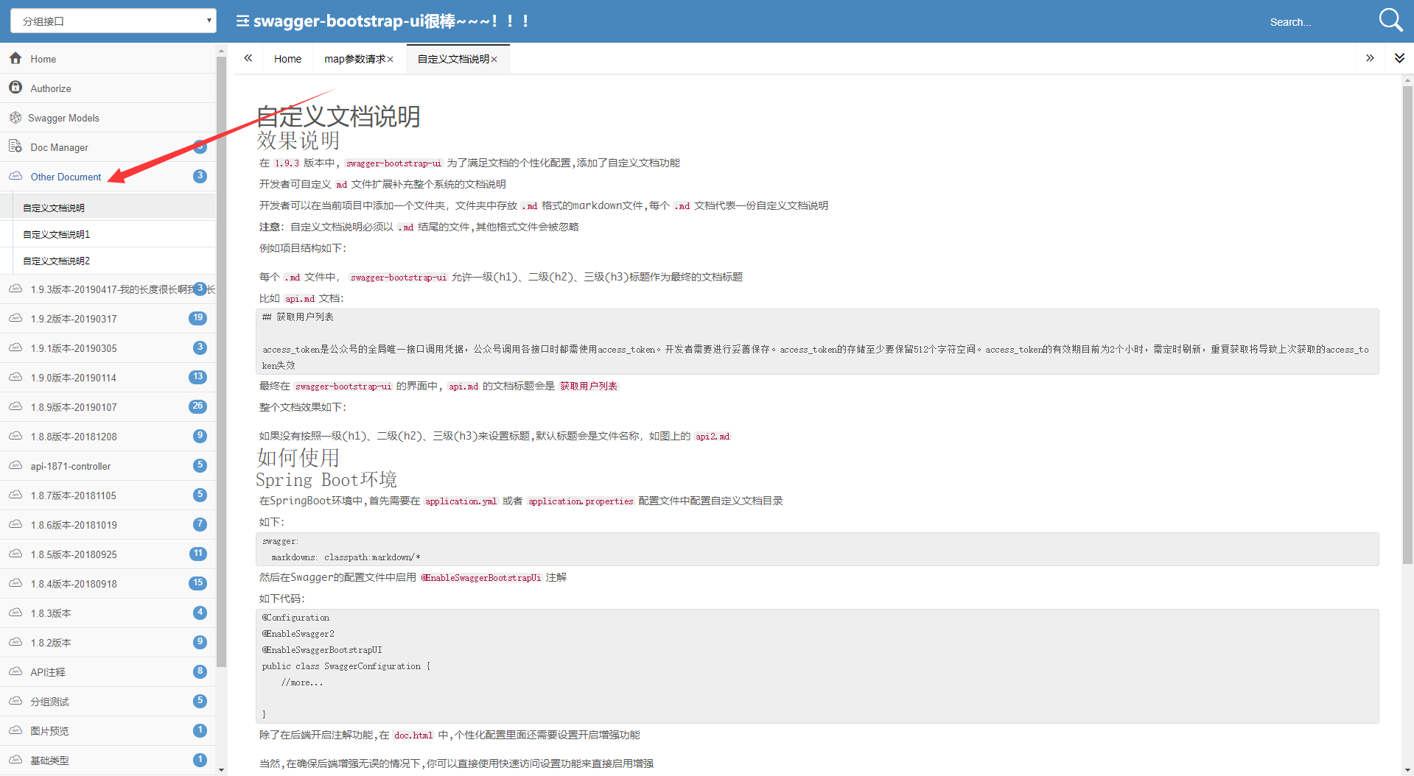The image size is (1414, 776).
Task: Click the Doc Manager icon
Action: point(15,147)
